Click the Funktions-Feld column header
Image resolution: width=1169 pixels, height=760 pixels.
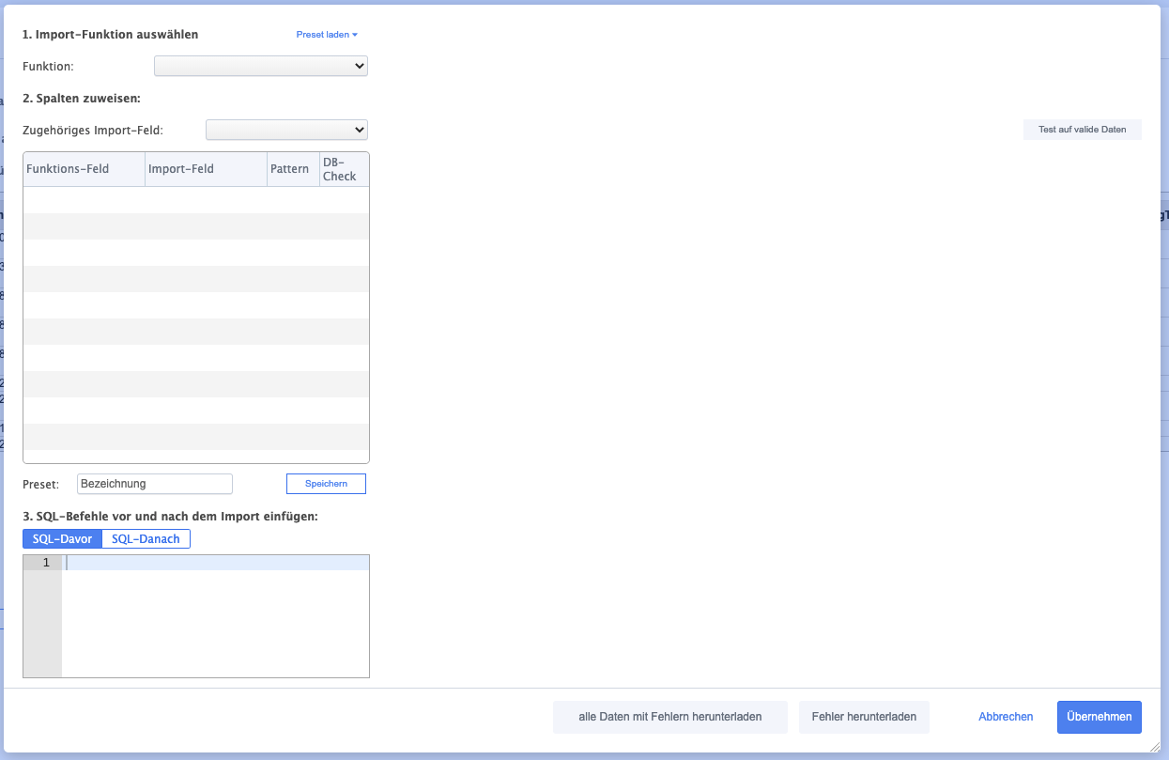pyautogui.click(x=84, y=169)
